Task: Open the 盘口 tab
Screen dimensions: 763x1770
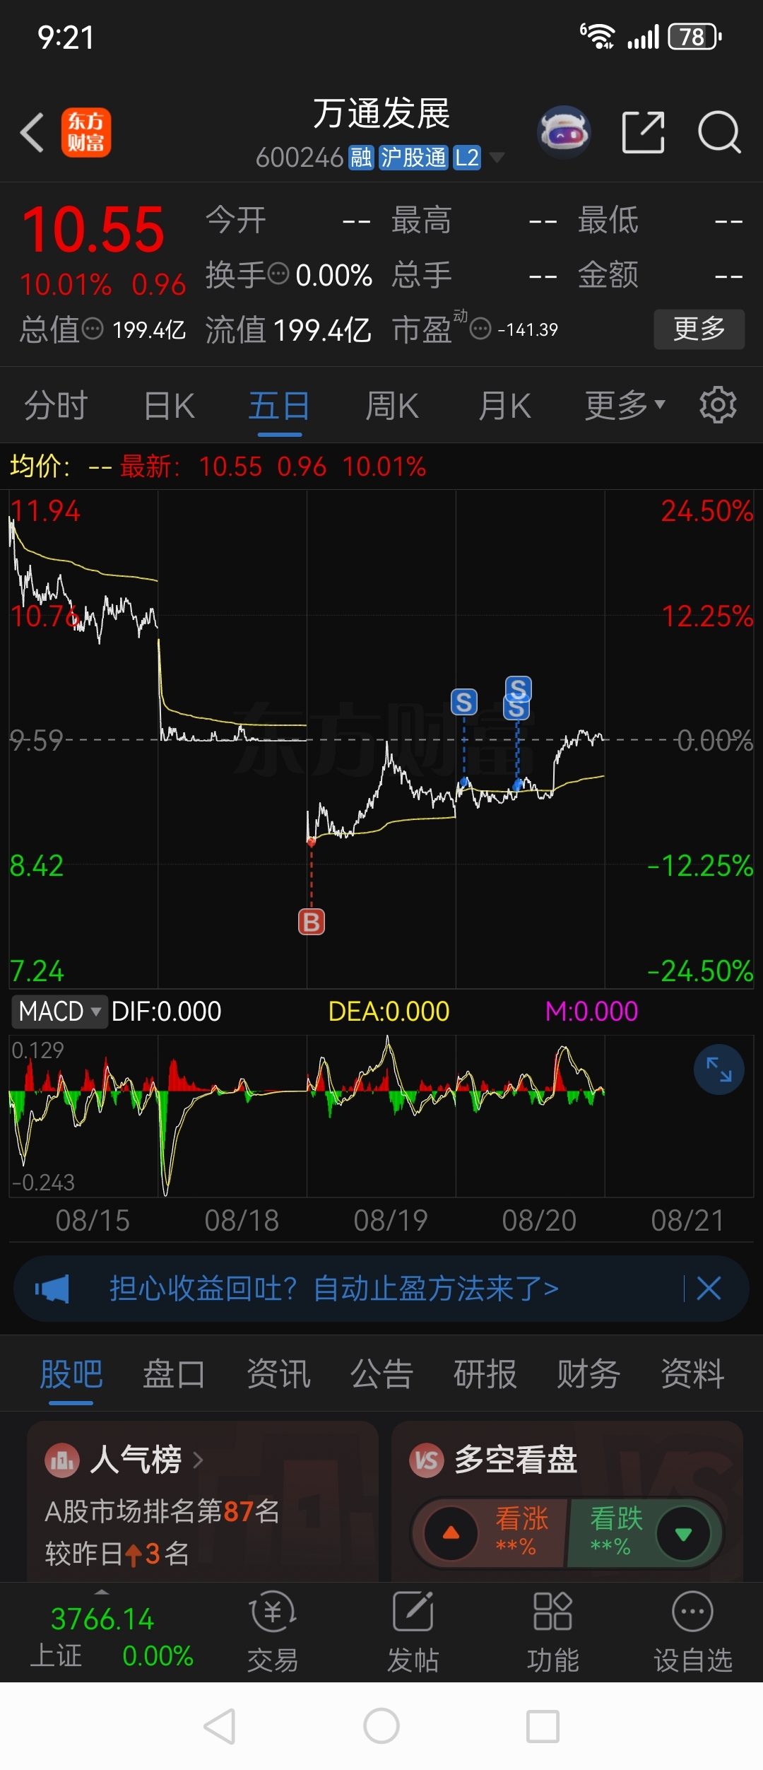Action: click(x=175, y=1374)
